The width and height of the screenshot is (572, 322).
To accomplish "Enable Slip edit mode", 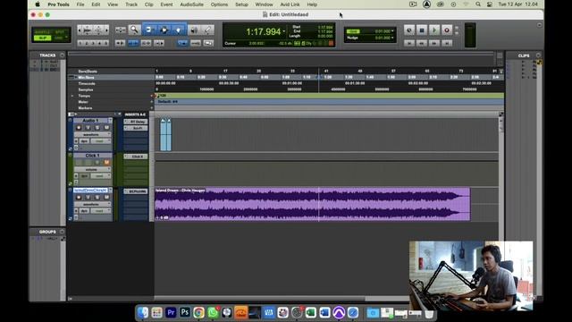I will point(43,38).
